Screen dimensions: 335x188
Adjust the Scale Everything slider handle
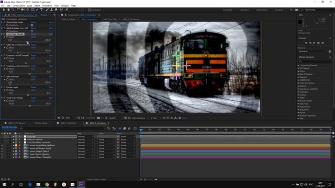coord(30,105)
